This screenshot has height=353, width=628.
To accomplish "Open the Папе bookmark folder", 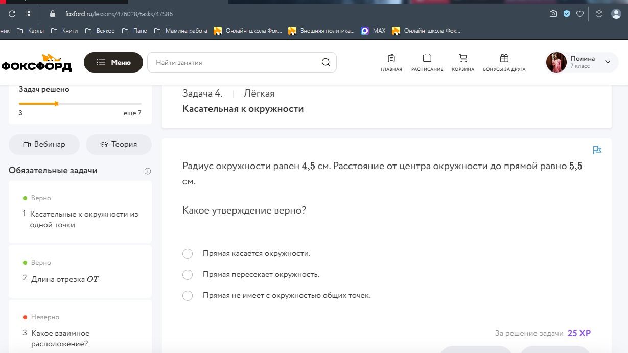I will point(134,31).
